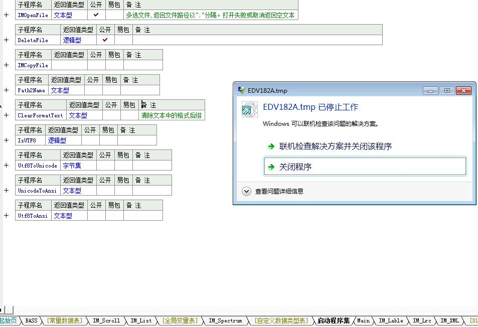Select the UnicodeToAnsi name cell
This screenshot has width=478, height=327.
tap(38, 191)
